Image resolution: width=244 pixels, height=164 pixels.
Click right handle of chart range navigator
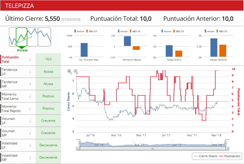pos(226,143)
